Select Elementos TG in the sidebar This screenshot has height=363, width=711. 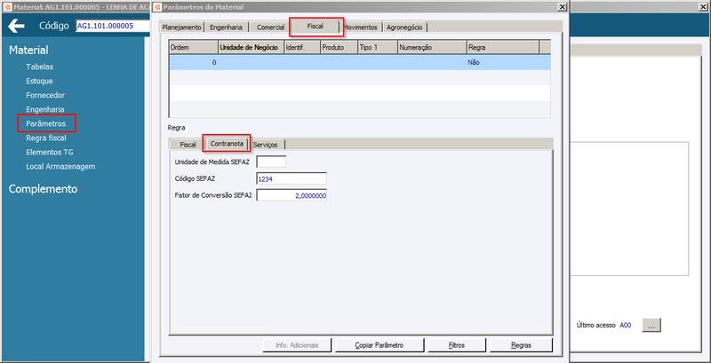[49, 152]
